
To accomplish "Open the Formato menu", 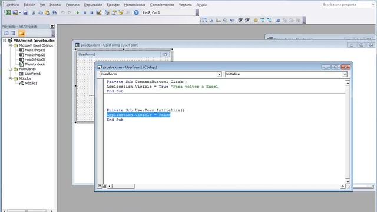I will point(72,5).
